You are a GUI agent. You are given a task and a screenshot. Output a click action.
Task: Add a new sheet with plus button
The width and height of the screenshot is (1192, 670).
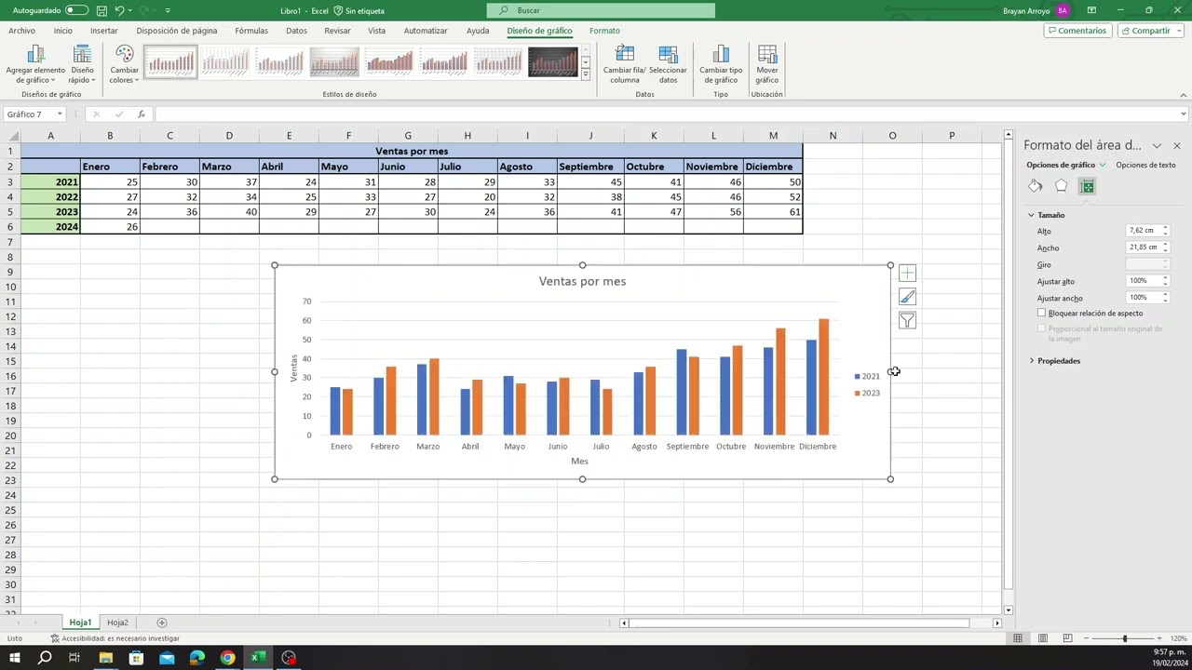tap(162, 623)
